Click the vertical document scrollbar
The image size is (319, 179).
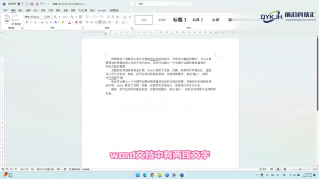318,74
